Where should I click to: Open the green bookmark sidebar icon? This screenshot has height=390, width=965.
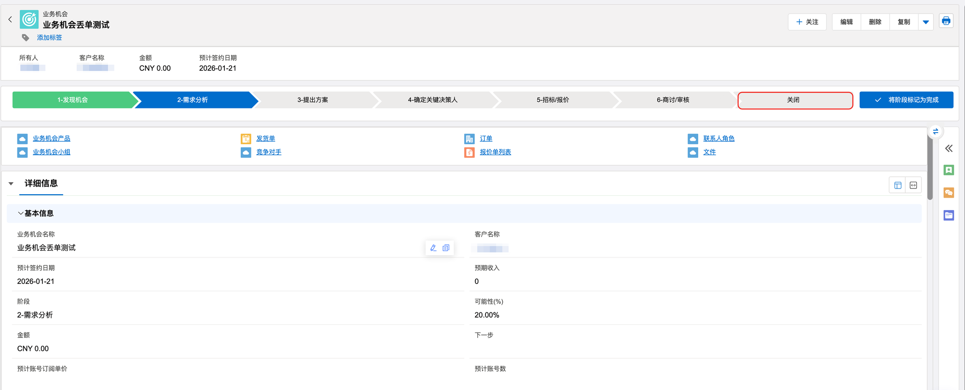949,170
